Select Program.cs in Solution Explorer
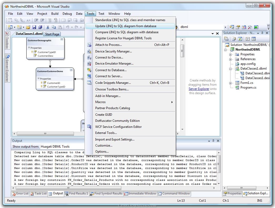This screenshot has width=275, height=208. [x=248, y=88]
